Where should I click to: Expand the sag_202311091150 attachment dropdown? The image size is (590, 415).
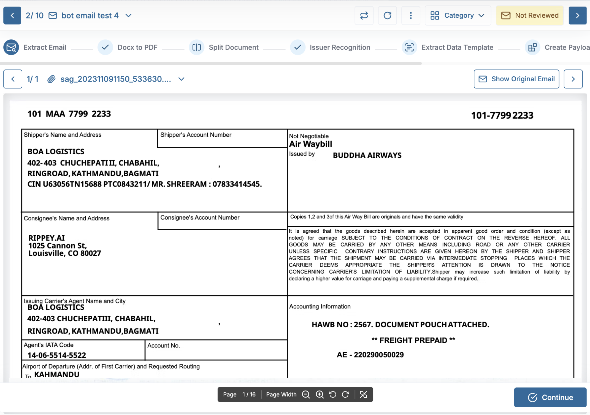(181, 79)
